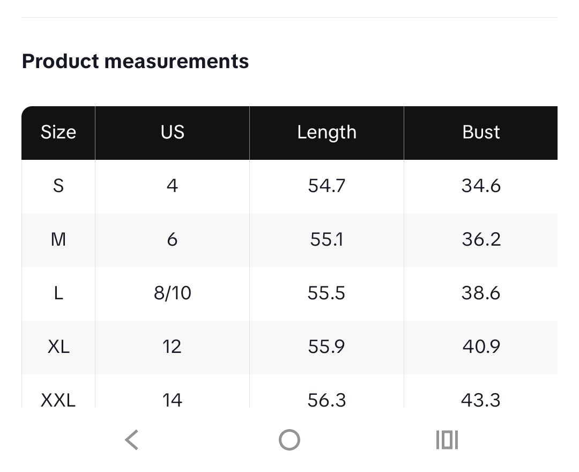
Task: Select the US column header
Action: 172,132
